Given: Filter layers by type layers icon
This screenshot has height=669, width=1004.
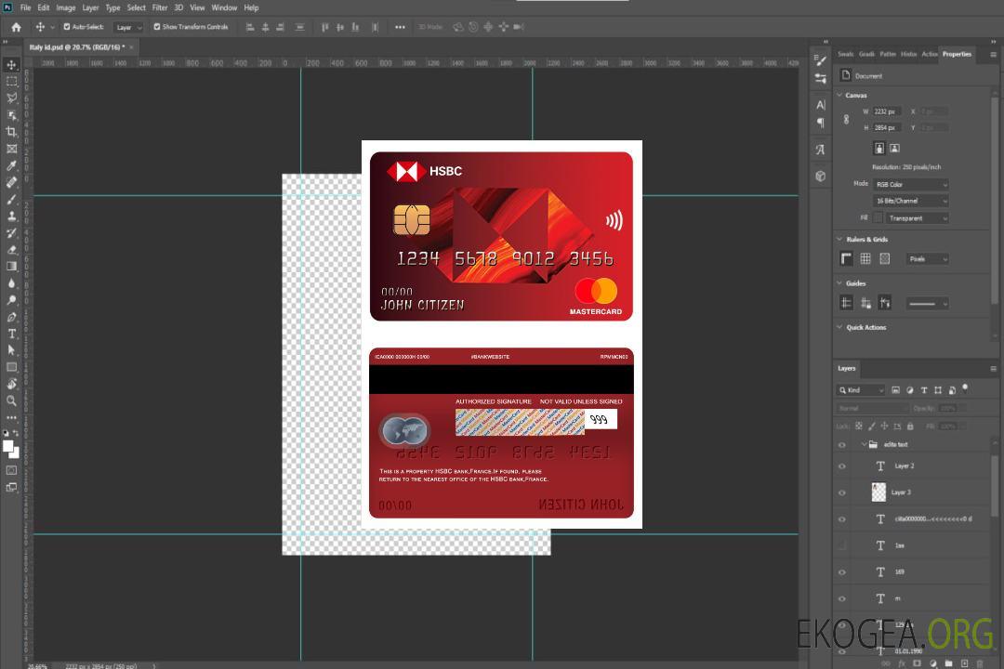Looking at the screenshot, I should [x=924, y=390].
